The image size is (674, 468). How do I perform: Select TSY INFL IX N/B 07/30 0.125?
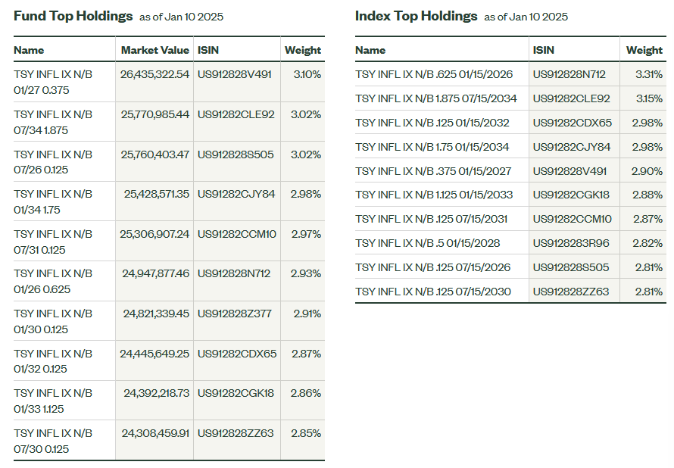tap(53, 441)
